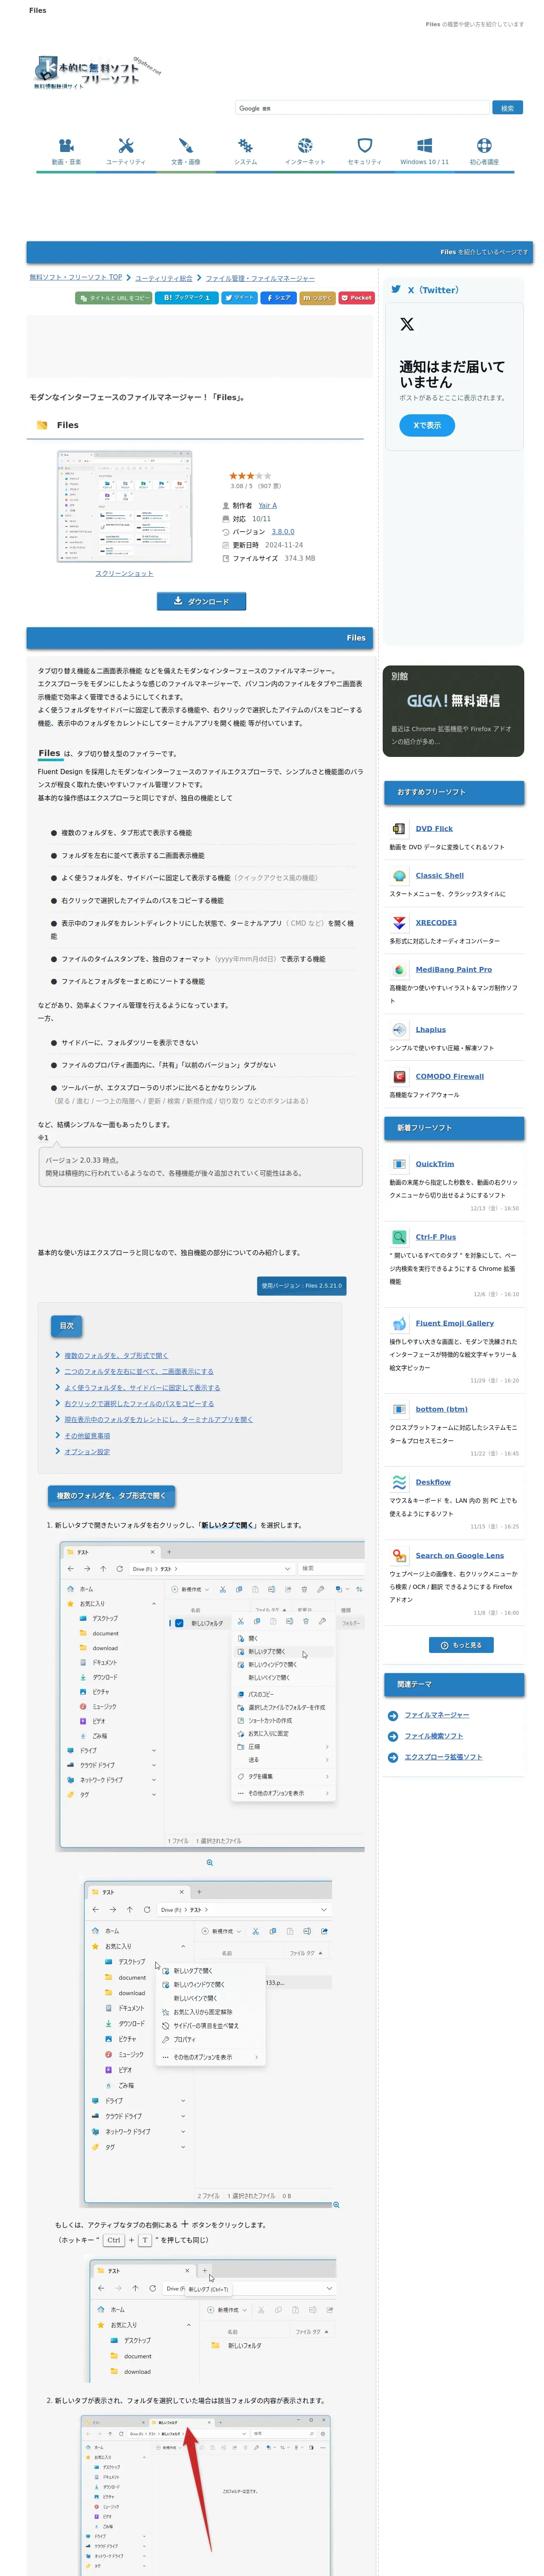Jump to 複数のフォルダを、タブ形式で開く in the contents
The height and width of the screenshot is (2576, 544).
[x=116, y=1356]
